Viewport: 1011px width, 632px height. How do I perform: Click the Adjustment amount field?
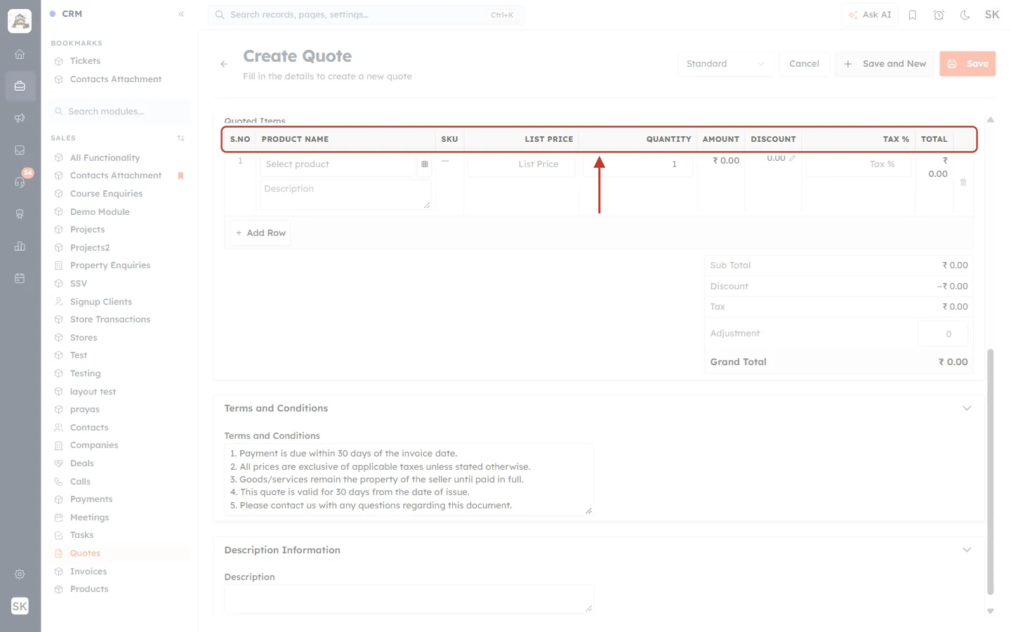coord(943,334)
